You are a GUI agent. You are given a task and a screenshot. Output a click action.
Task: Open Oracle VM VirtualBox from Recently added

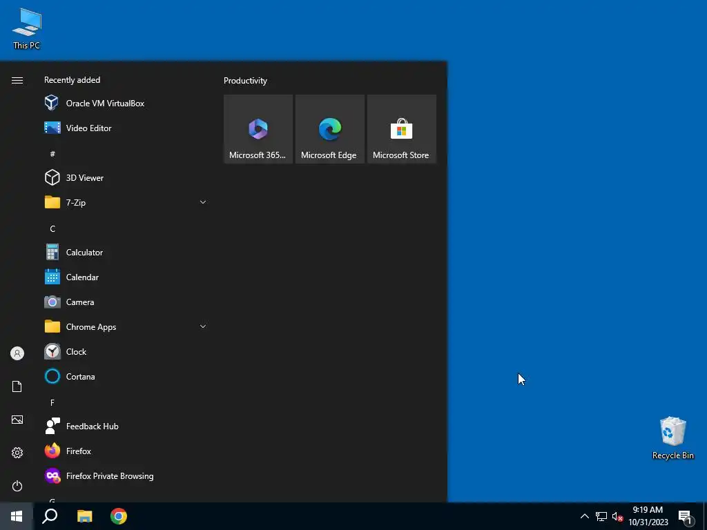coord(126,104)
